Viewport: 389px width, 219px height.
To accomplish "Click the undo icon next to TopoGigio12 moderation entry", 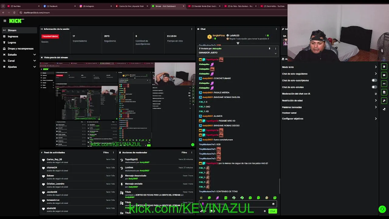I will pyautogui.click(x=122, y=160).
